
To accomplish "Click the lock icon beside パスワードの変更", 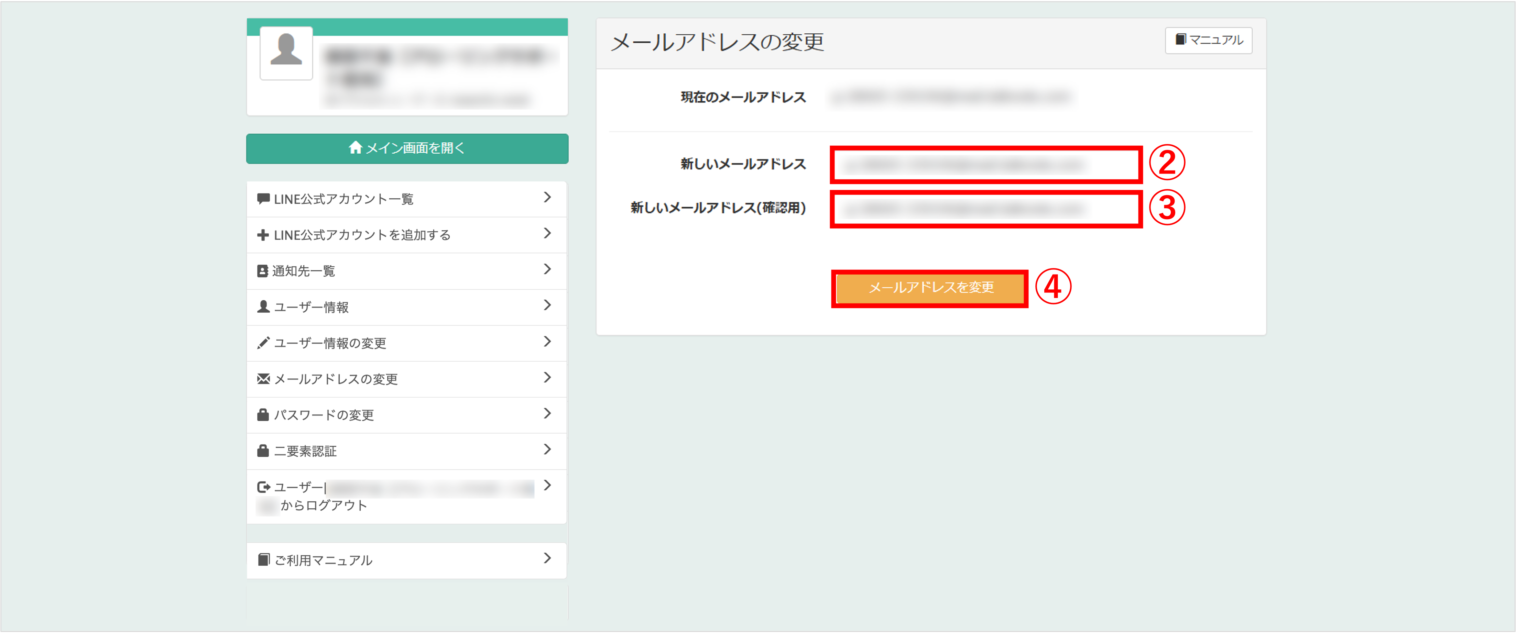I will point(263,415).
